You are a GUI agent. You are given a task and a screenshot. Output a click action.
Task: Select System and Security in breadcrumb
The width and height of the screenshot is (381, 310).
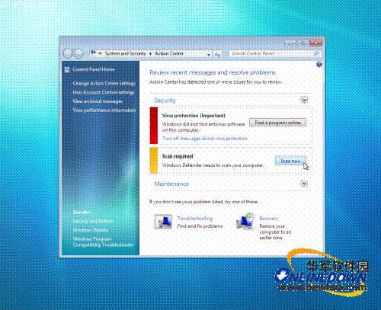pos(126,53)
